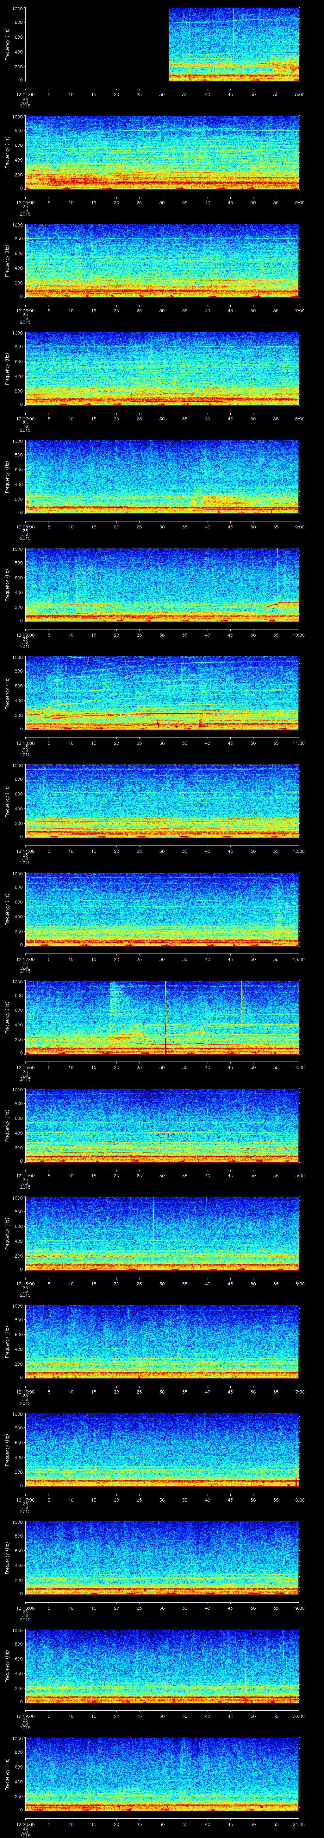Click the 6:00 end time label
Image resolution: width=324 pixels, height=1838 pixels.
(x=299, y=203)
